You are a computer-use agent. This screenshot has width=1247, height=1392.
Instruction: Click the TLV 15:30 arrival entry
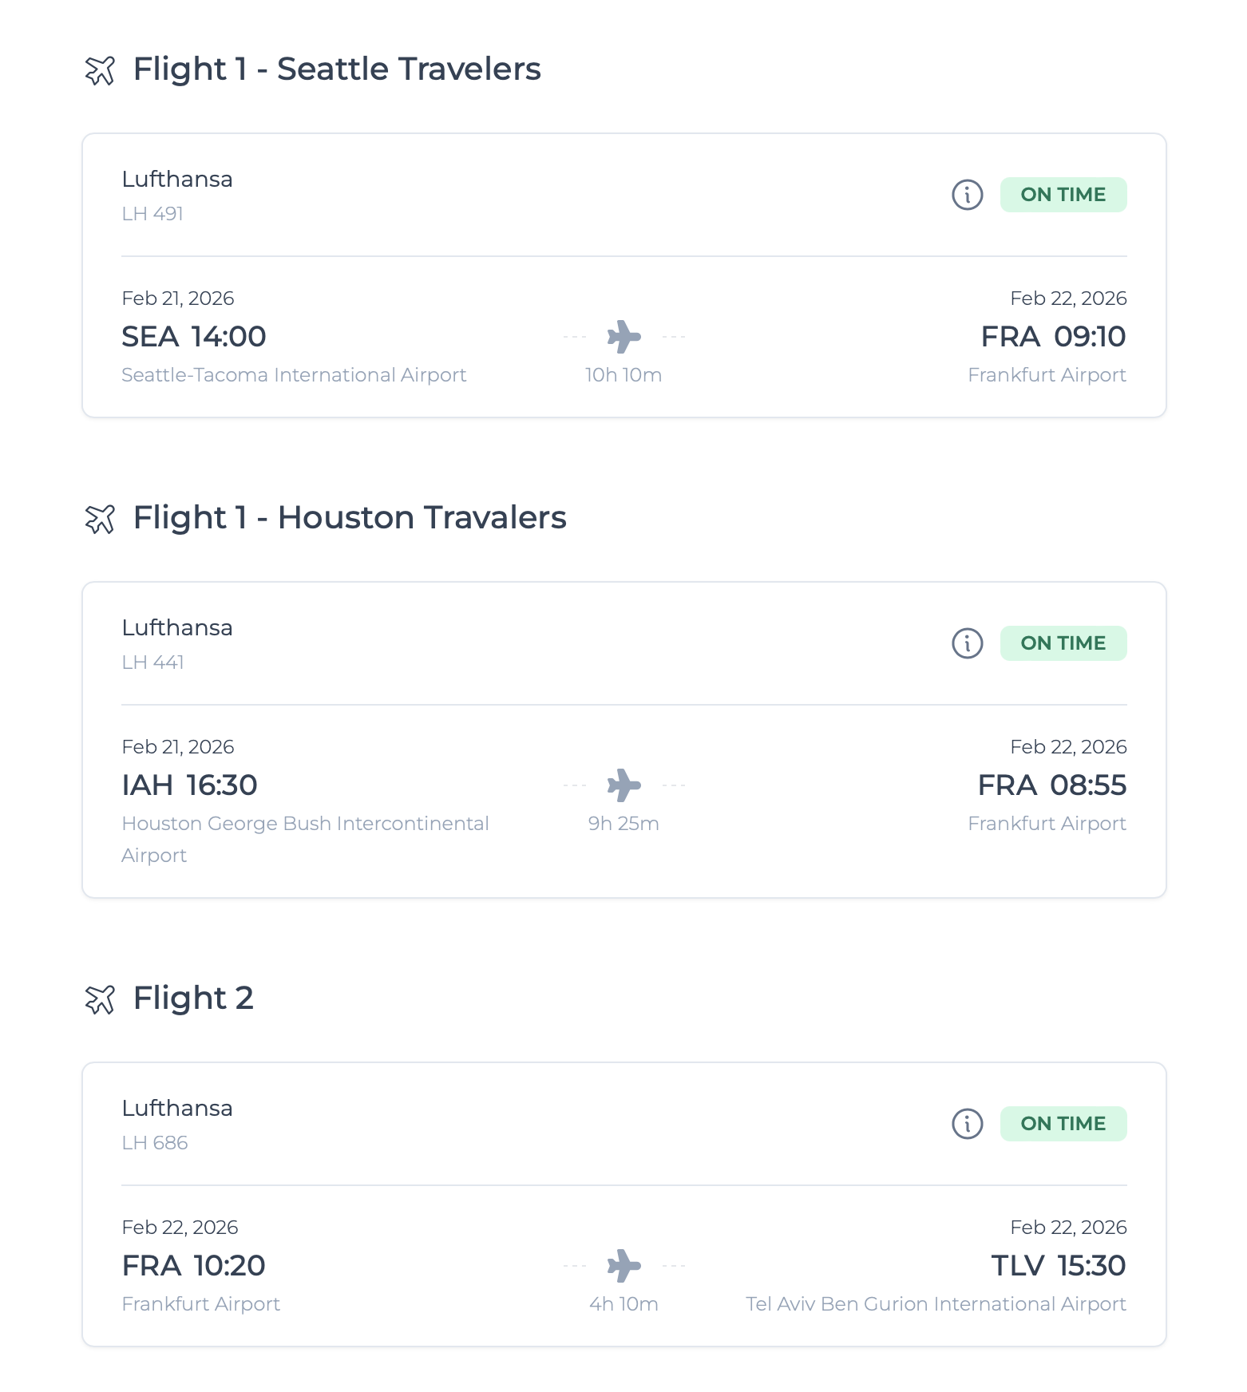[x=1059, y=1266]
